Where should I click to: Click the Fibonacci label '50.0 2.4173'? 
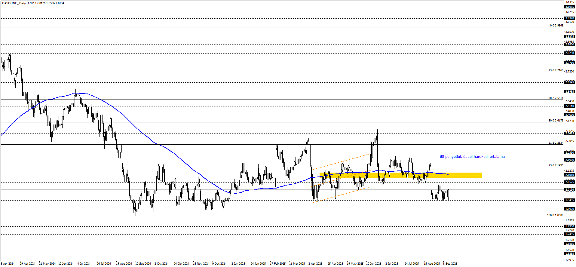tap(556, 121)
